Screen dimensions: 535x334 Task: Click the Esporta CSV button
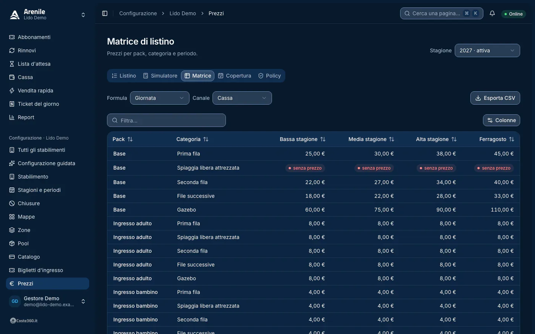click(x=495, y=98)
